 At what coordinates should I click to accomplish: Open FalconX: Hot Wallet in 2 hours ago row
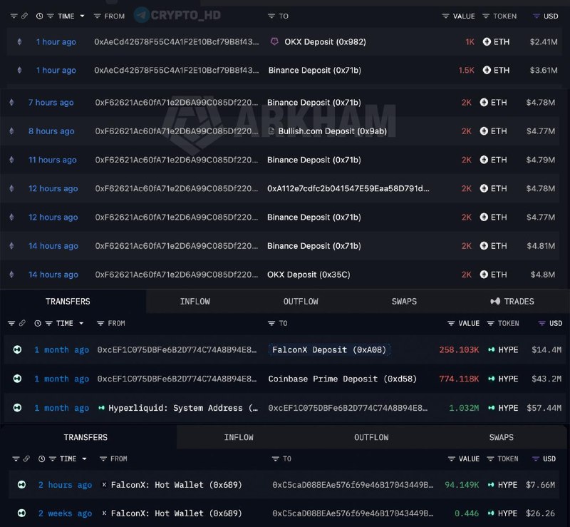click(176, 485)
